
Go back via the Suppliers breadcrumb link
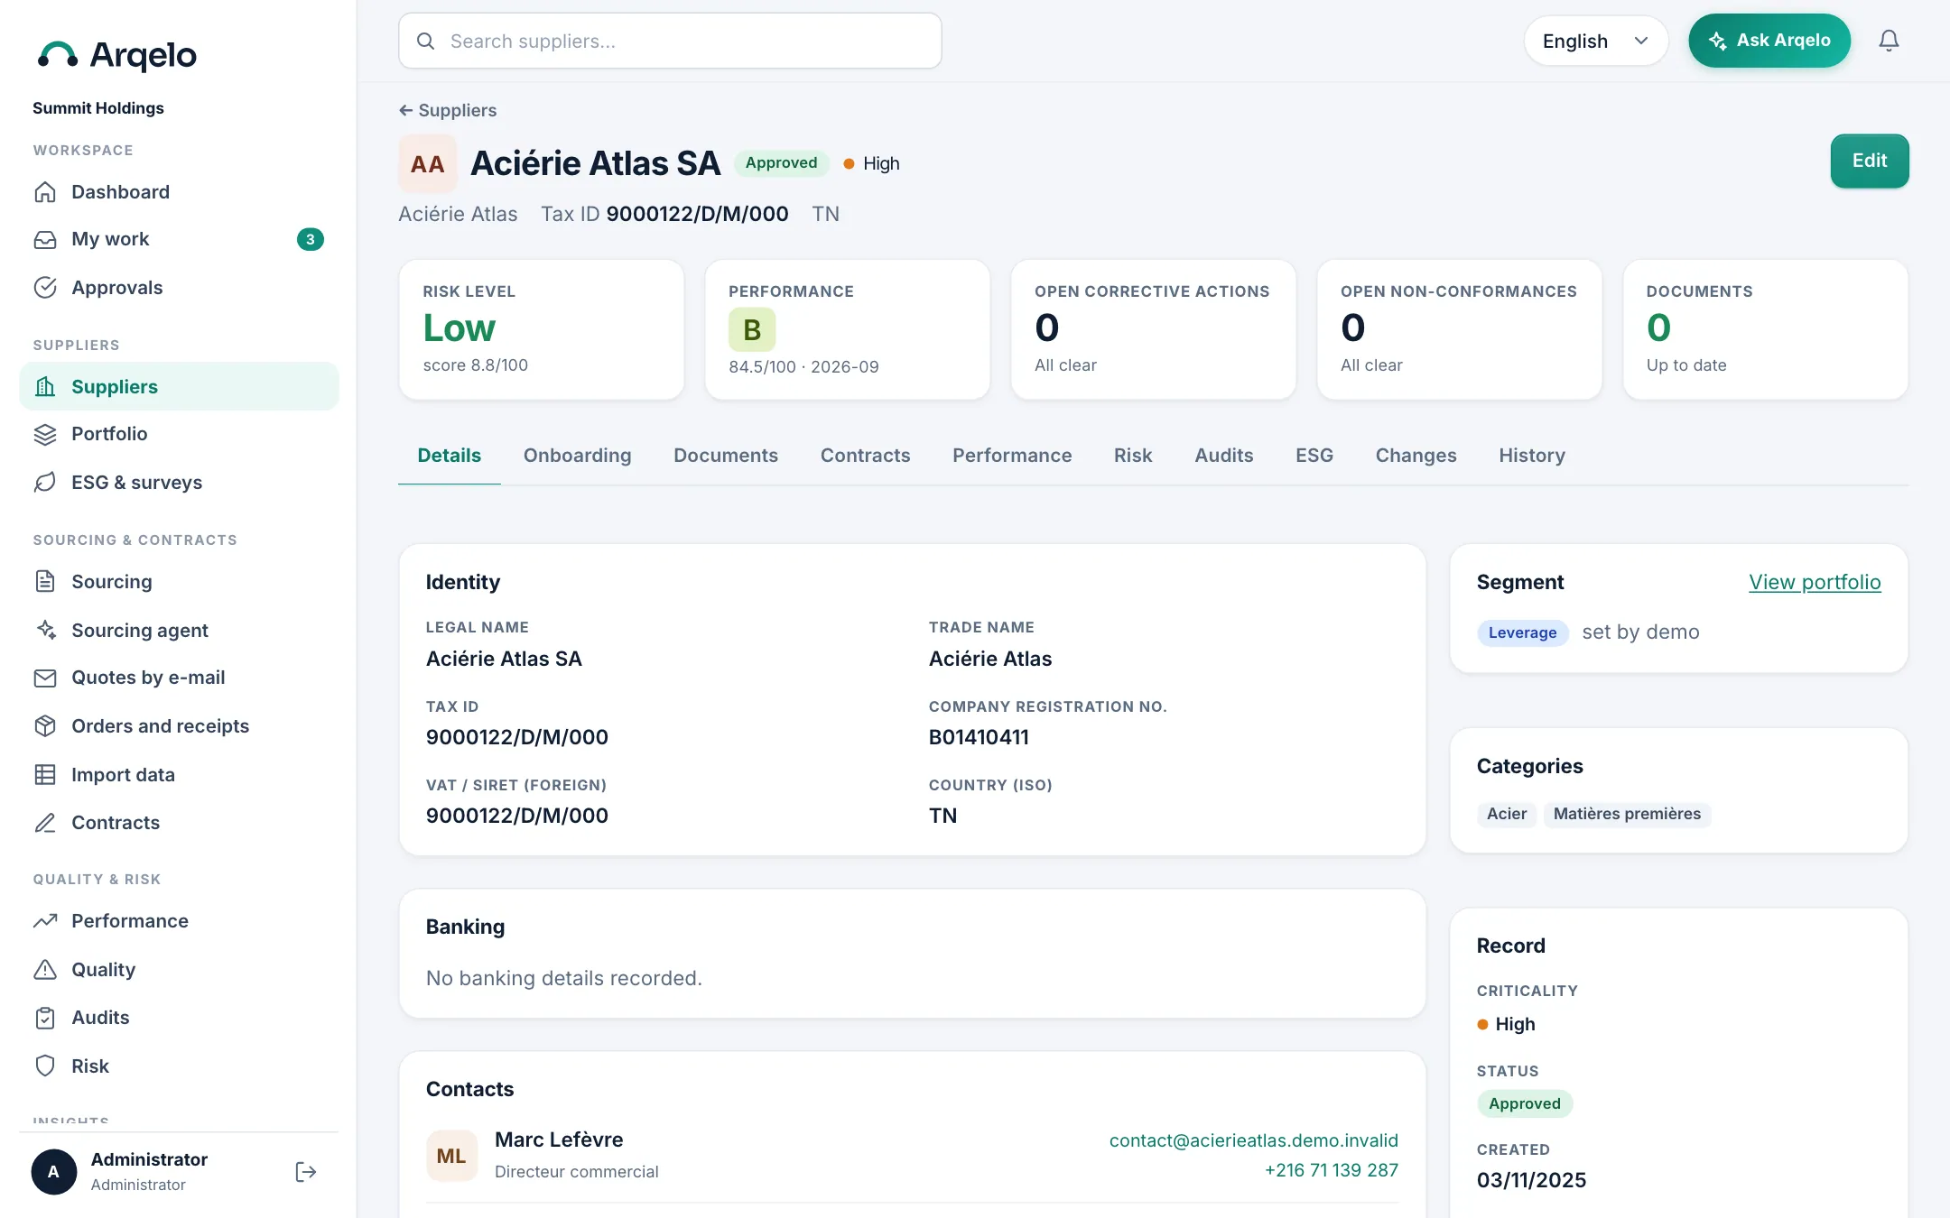448,110
